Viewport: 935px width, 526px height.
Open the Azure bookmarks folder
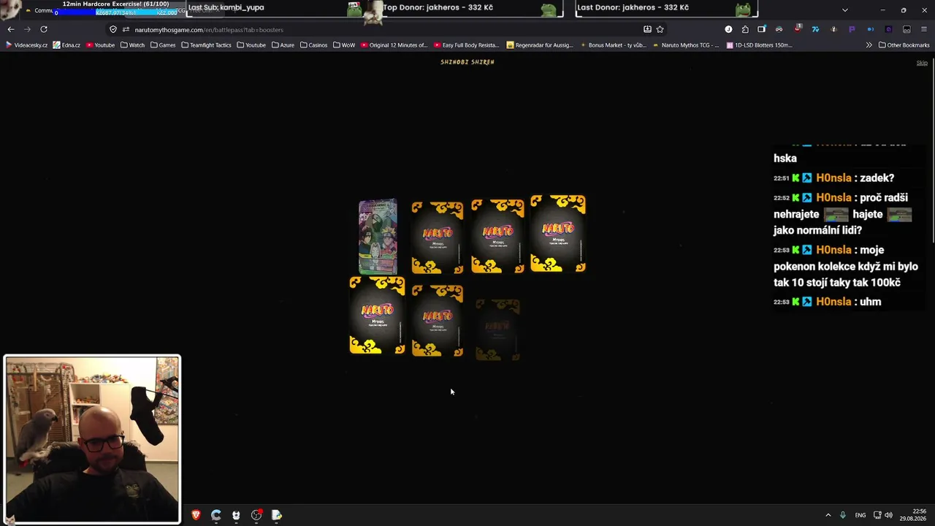pyautogui.click(x=283, y=45)
